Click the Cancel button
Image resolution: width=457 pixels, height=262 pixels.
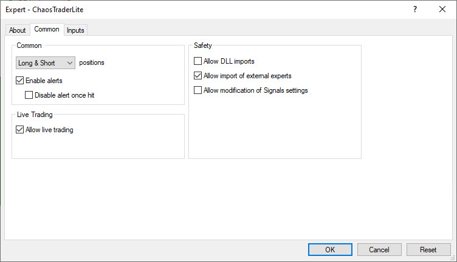(x=379, y=250)
